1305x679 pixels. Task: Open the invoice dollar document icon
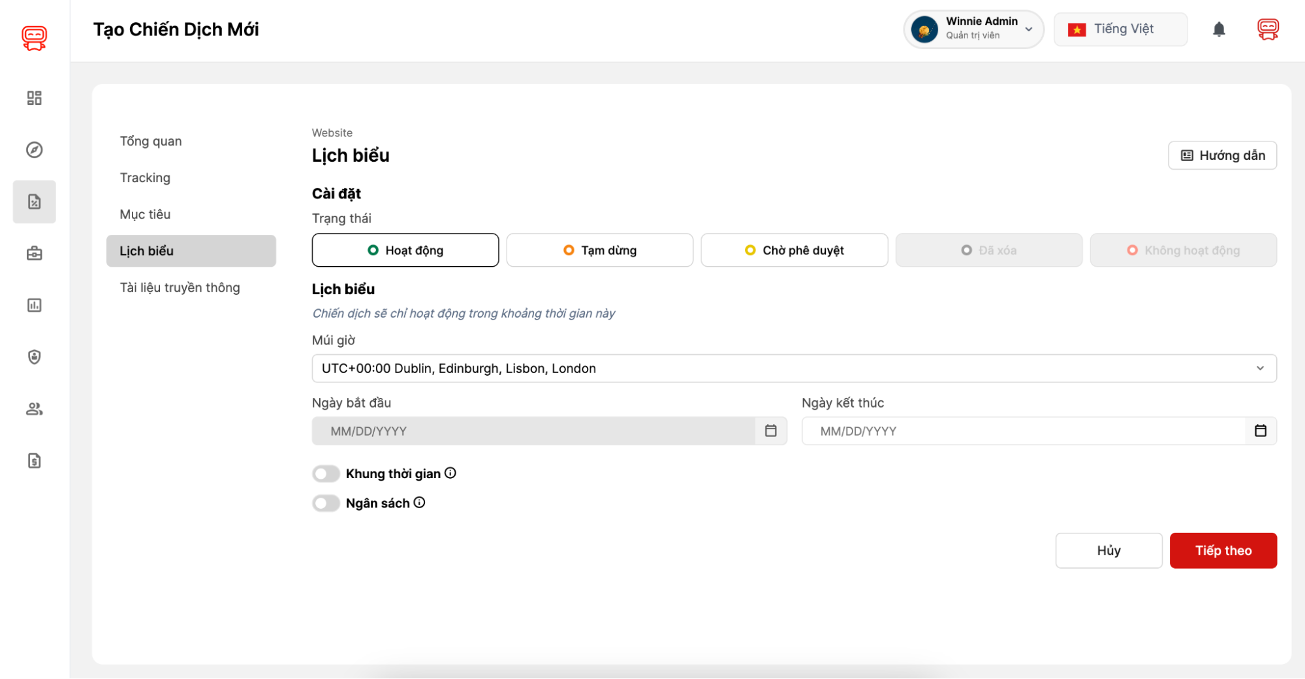click(34, 461)
